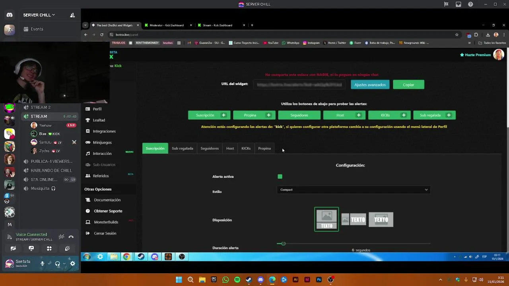Show hidden bookmarks overflow chevron
The image size is (509, 286).
(470, 43)
